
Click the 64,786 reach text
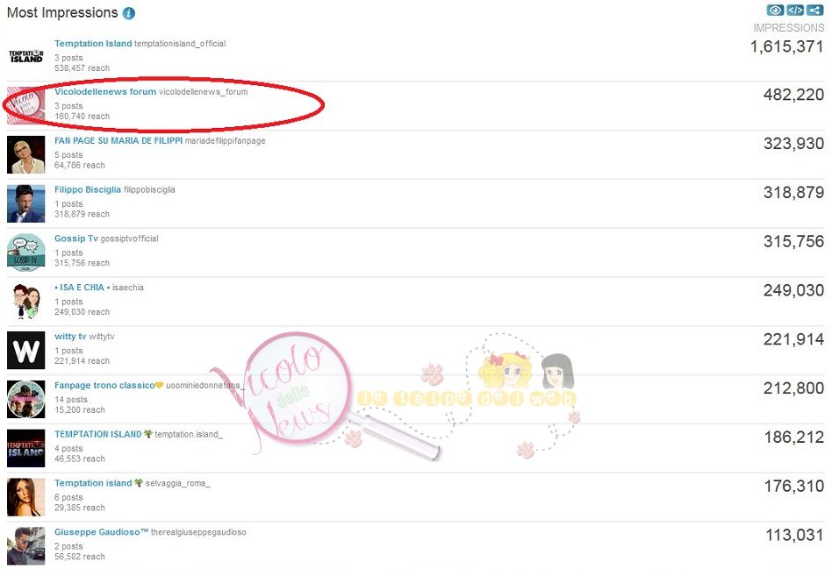[x=80, y=165]
